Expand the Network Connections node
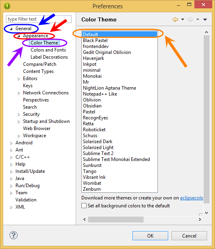Screen dimensions: 215x249 pyautogui.click(x=19, y=93)
